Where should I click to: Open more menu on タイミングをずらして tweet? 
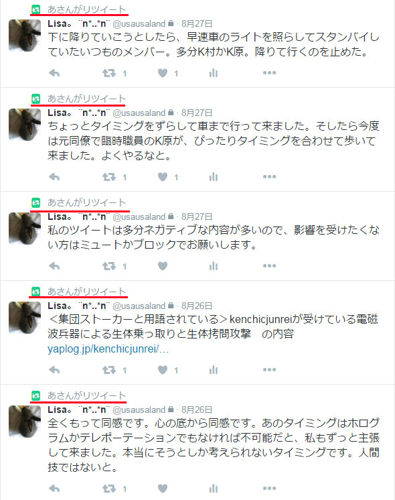tap(270, 177)
